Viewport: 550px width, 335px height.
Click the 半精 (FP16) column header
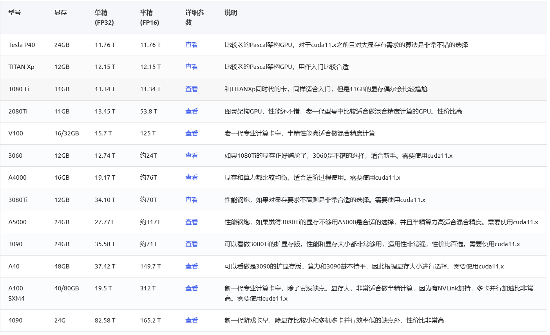(x=150, y=18)
